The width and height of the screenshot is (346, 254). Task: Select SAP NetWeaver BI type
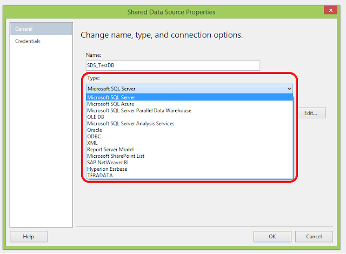[x=189, y=163]
